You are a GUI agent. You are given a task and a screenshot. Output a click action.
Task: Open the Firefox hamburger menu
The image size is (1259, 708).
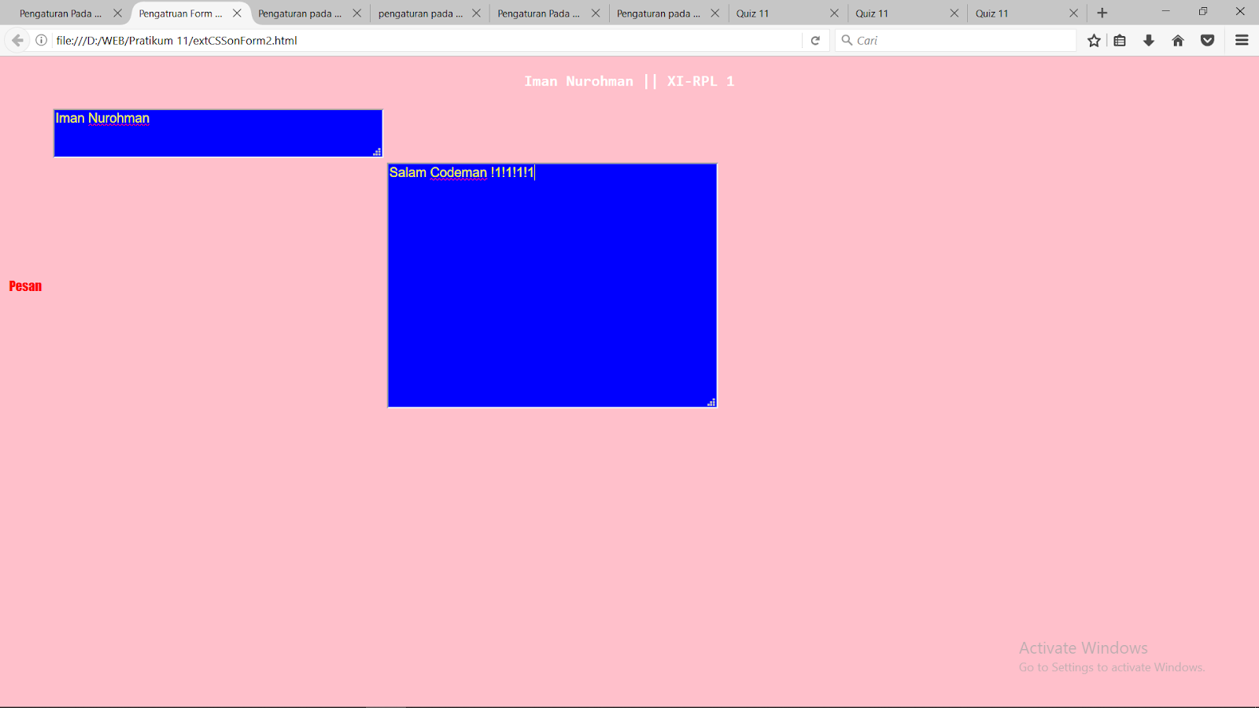1242,40
